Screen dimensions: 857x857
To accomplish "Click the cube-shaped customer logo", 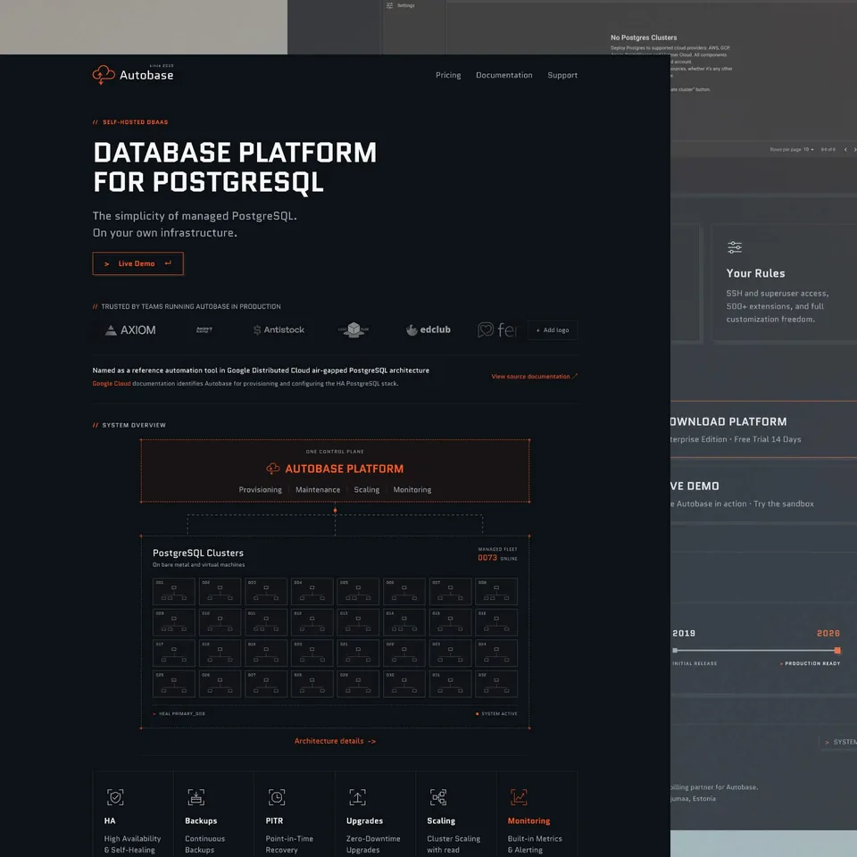I will click(354, 329).
